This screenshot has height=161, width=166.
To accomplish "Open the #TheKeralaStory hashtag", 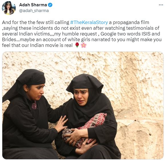I will (x=89, y=22).
